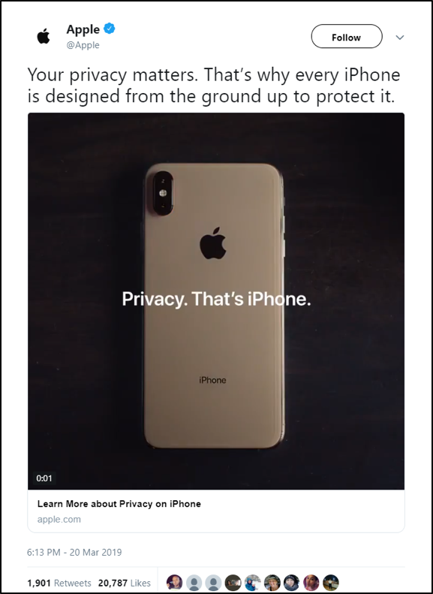Play the Privacy. That's iPhone. video

pos(216,301)
